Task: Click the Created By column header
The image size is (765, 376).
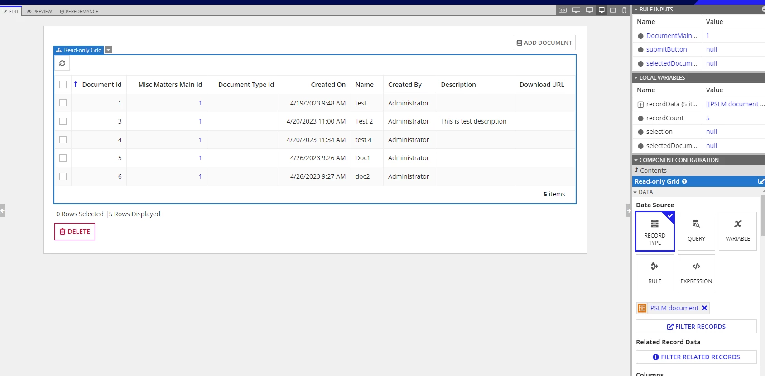Action: tap(404, 85)
